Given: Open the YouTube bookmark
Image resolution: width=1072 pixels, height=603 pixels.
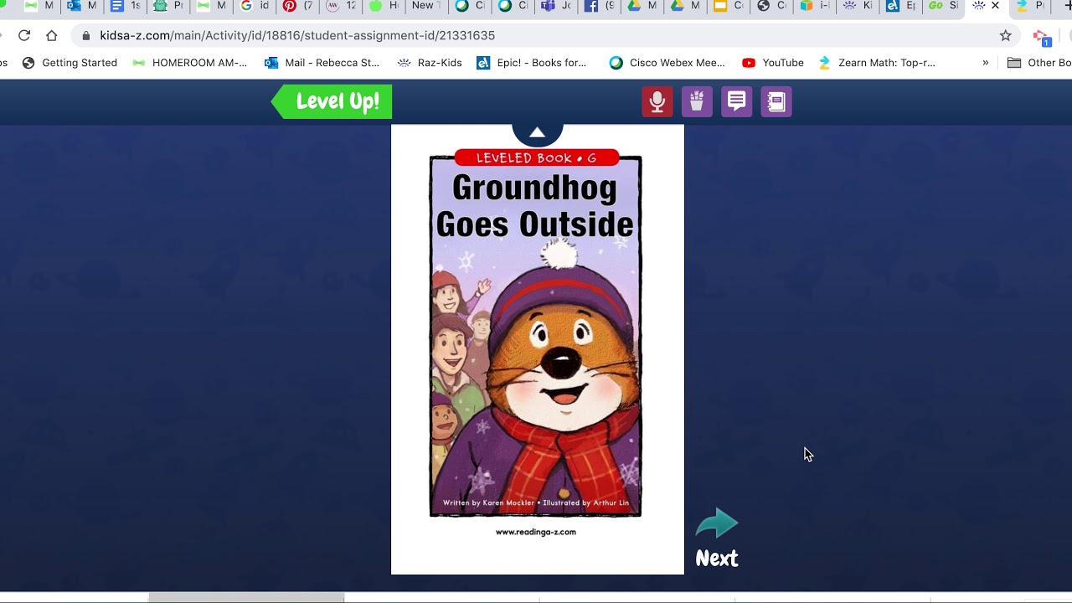Looking at the screenshot, I should [773, 63].
